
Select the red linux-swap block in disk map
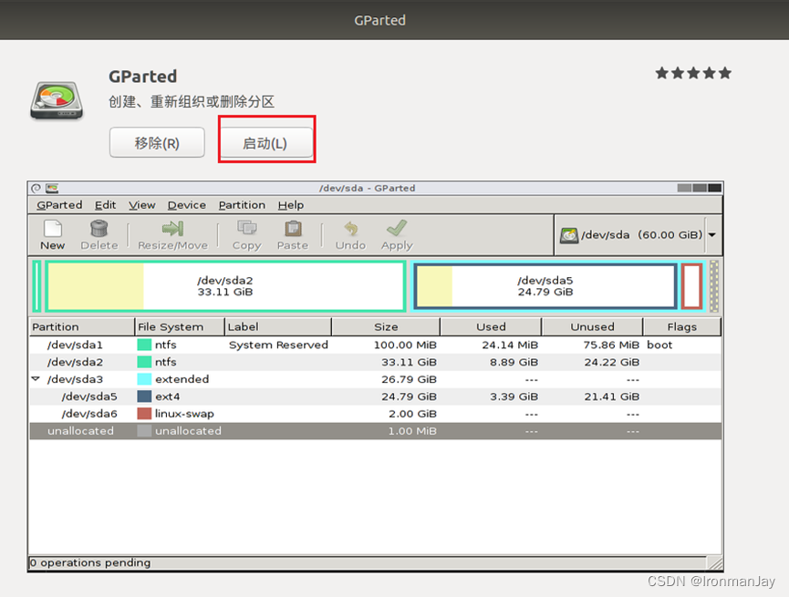pyautogui.click(x=692, y=286)
